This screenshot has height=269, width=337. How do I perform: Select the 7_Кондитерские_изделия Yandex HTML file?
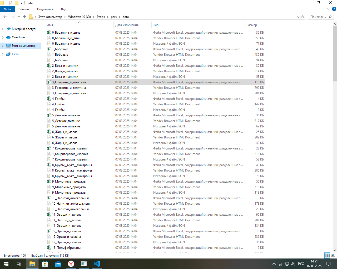pos(155,154)
